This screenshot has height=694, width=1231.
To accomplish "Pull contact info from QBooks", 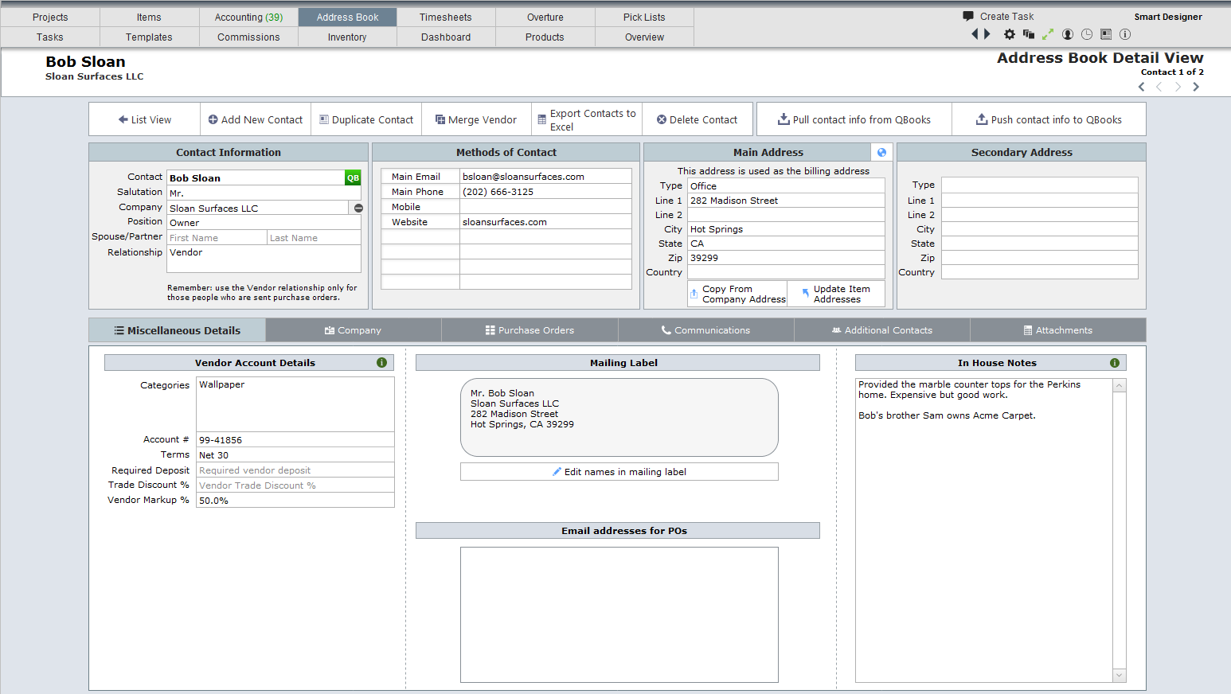I will (854, 119).
